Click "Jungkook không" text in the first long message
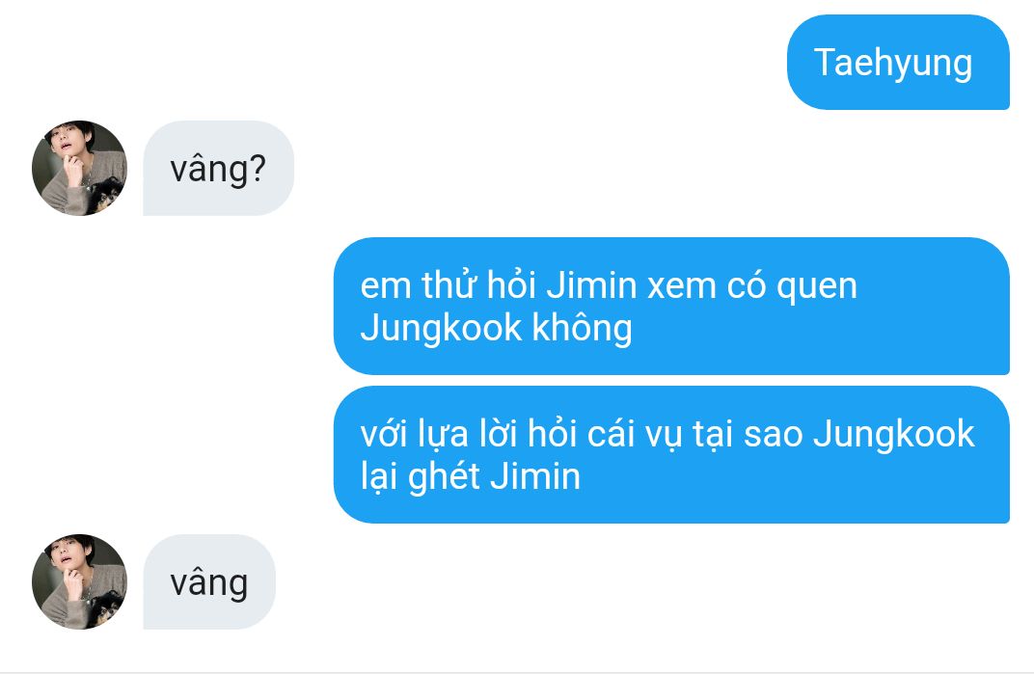This screenshot has width=1034, height=674. 496,328
